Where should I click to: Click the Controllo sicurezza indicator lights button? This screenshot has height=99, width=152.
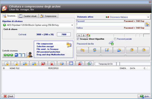[x=15, y=55]
